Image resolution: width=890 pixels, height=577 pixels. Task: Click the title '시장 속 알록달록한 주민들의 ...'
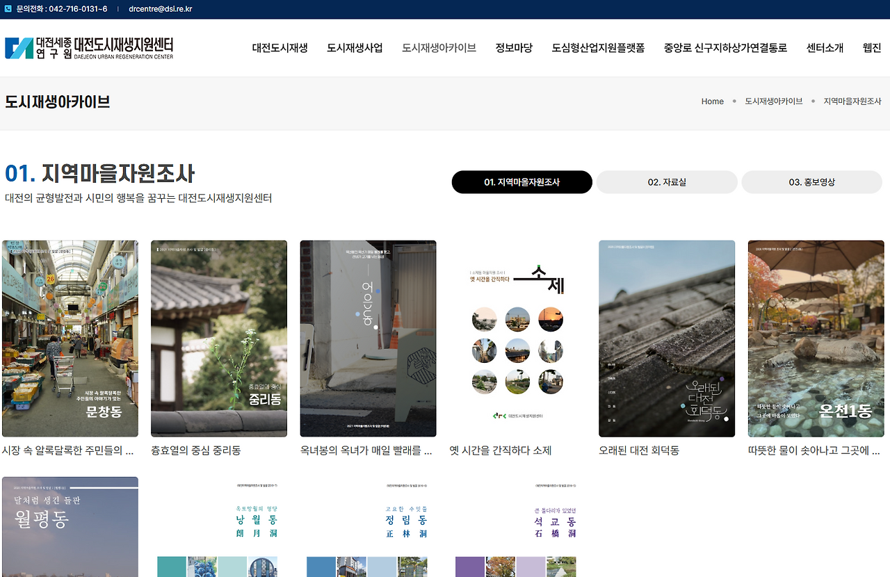[x=68, y=450]
